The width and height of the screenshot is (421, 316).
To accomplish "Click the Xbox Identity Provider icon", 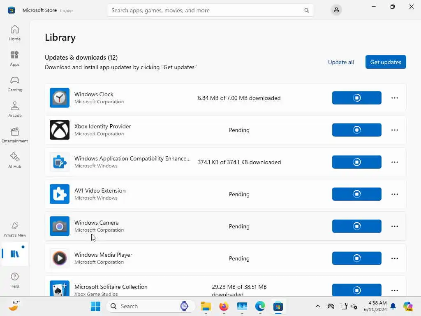I will [x=60, y=130].
